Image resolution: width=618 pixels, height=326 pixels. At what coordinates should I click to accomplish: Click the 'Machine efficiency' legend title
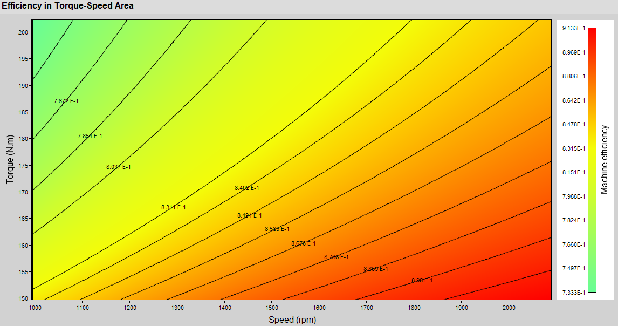[605, 159]
